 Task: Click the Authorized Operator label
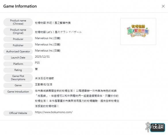(x=18, y=52)
